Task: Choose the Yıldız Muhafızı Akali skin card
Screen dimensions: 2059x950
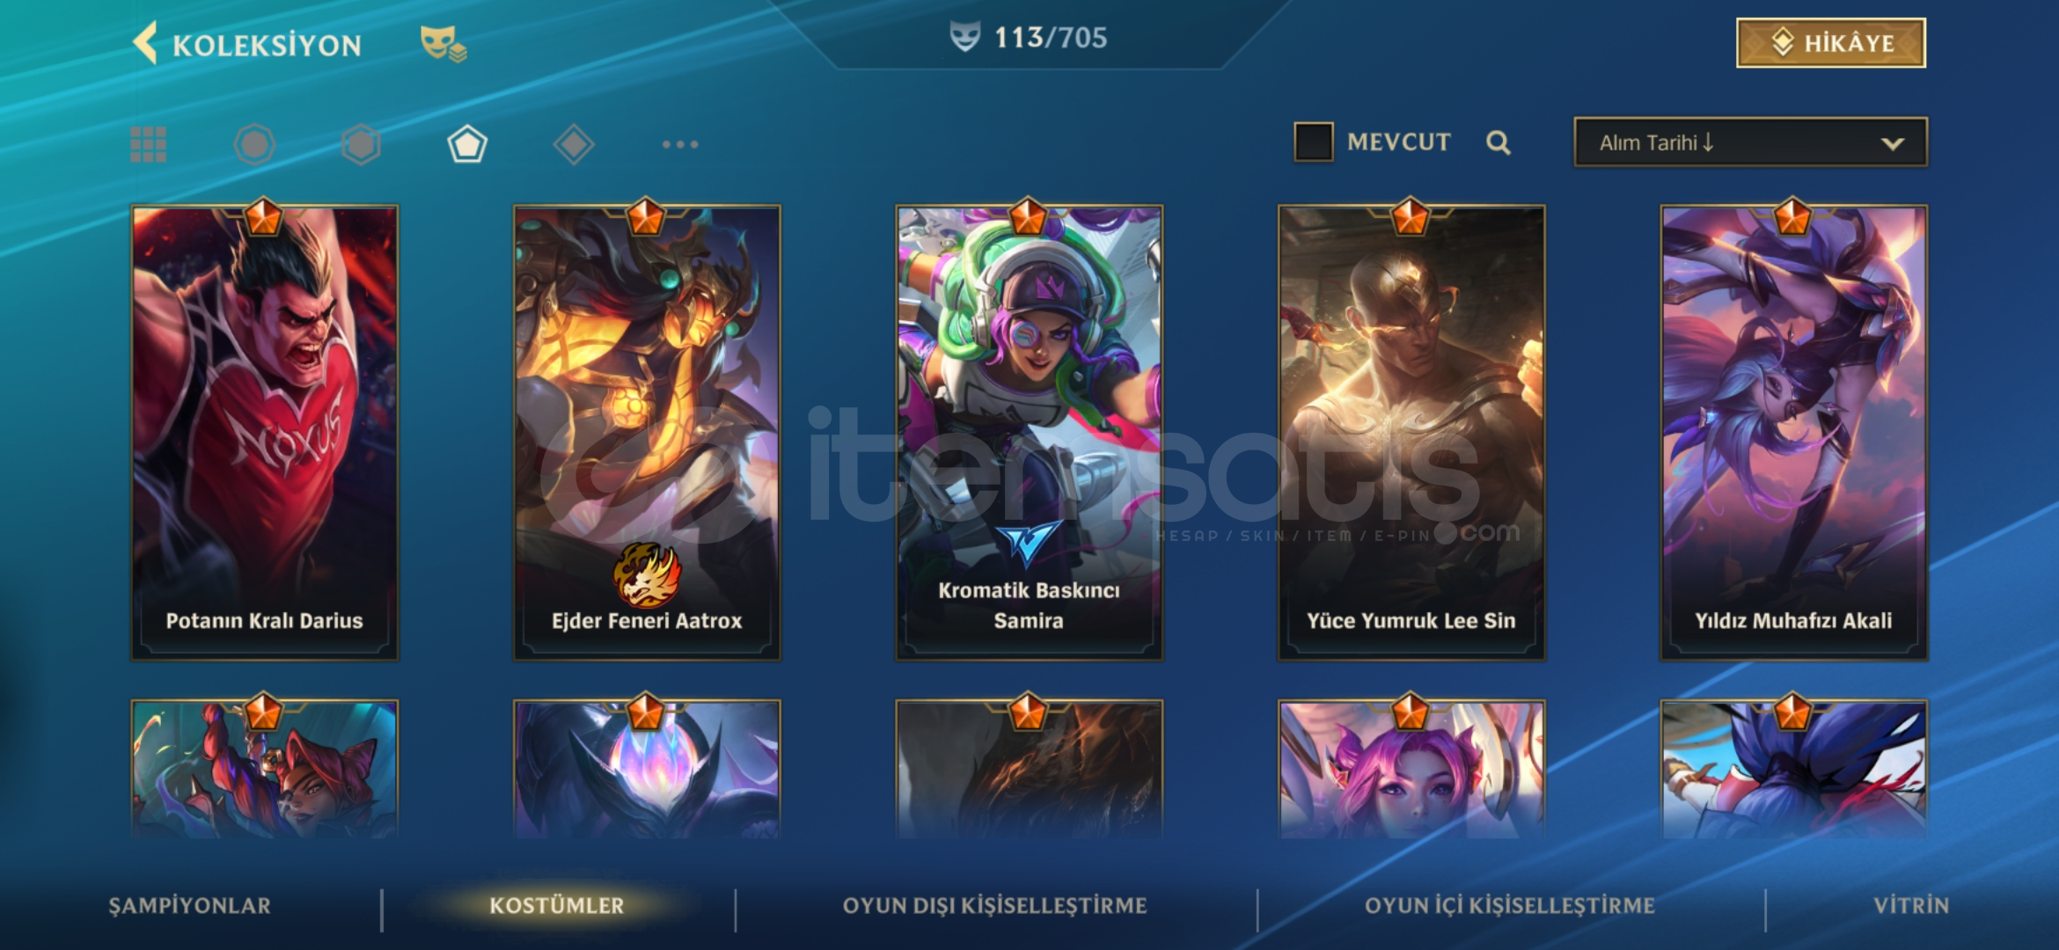Action: [x=1793, y=433]
